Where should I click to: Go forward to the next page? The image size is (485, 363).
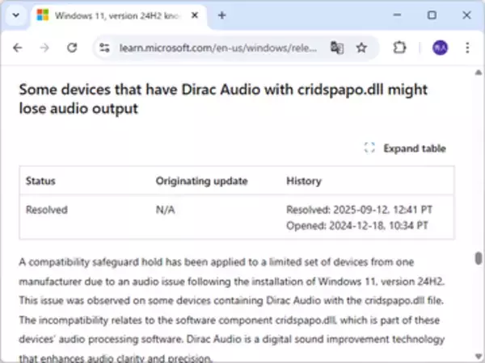coord(44,48)
